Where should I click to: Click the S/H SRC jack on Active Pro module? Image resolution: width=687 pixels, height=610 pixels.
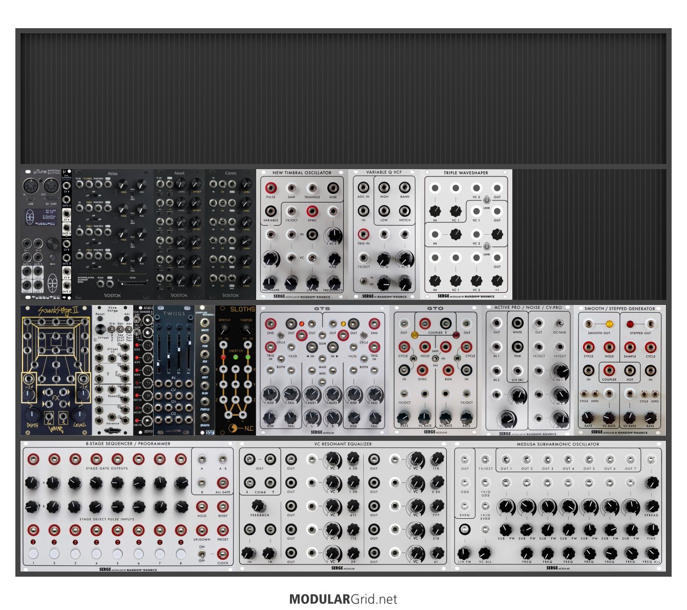[517, 370]
